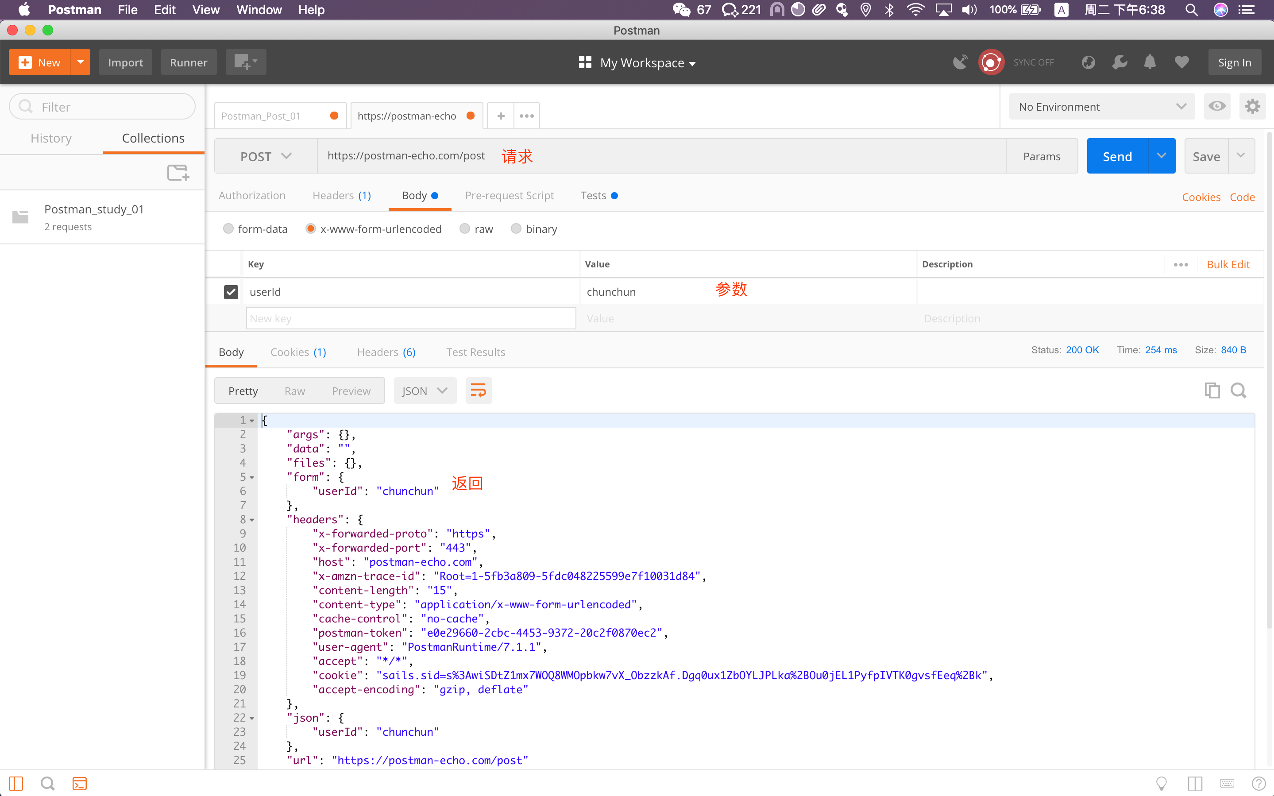Expand the New button dropdown arrow
Viewport: 1274px width, 796px height.
(81, 62)
